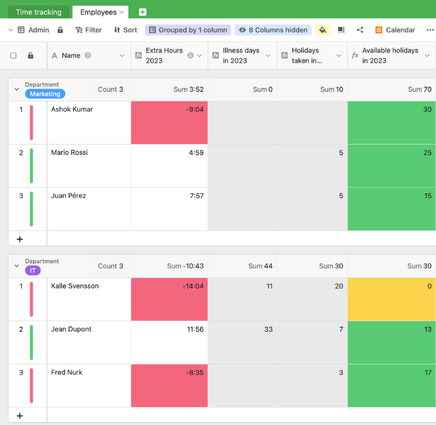
Task: Click the row height icon in toolbar
Action: (341, 30)
